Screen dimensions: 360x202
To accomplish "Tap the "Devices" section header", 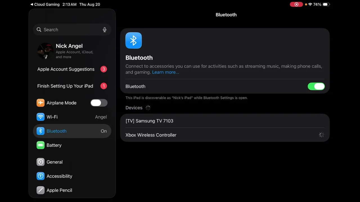I will click(134, 108).
